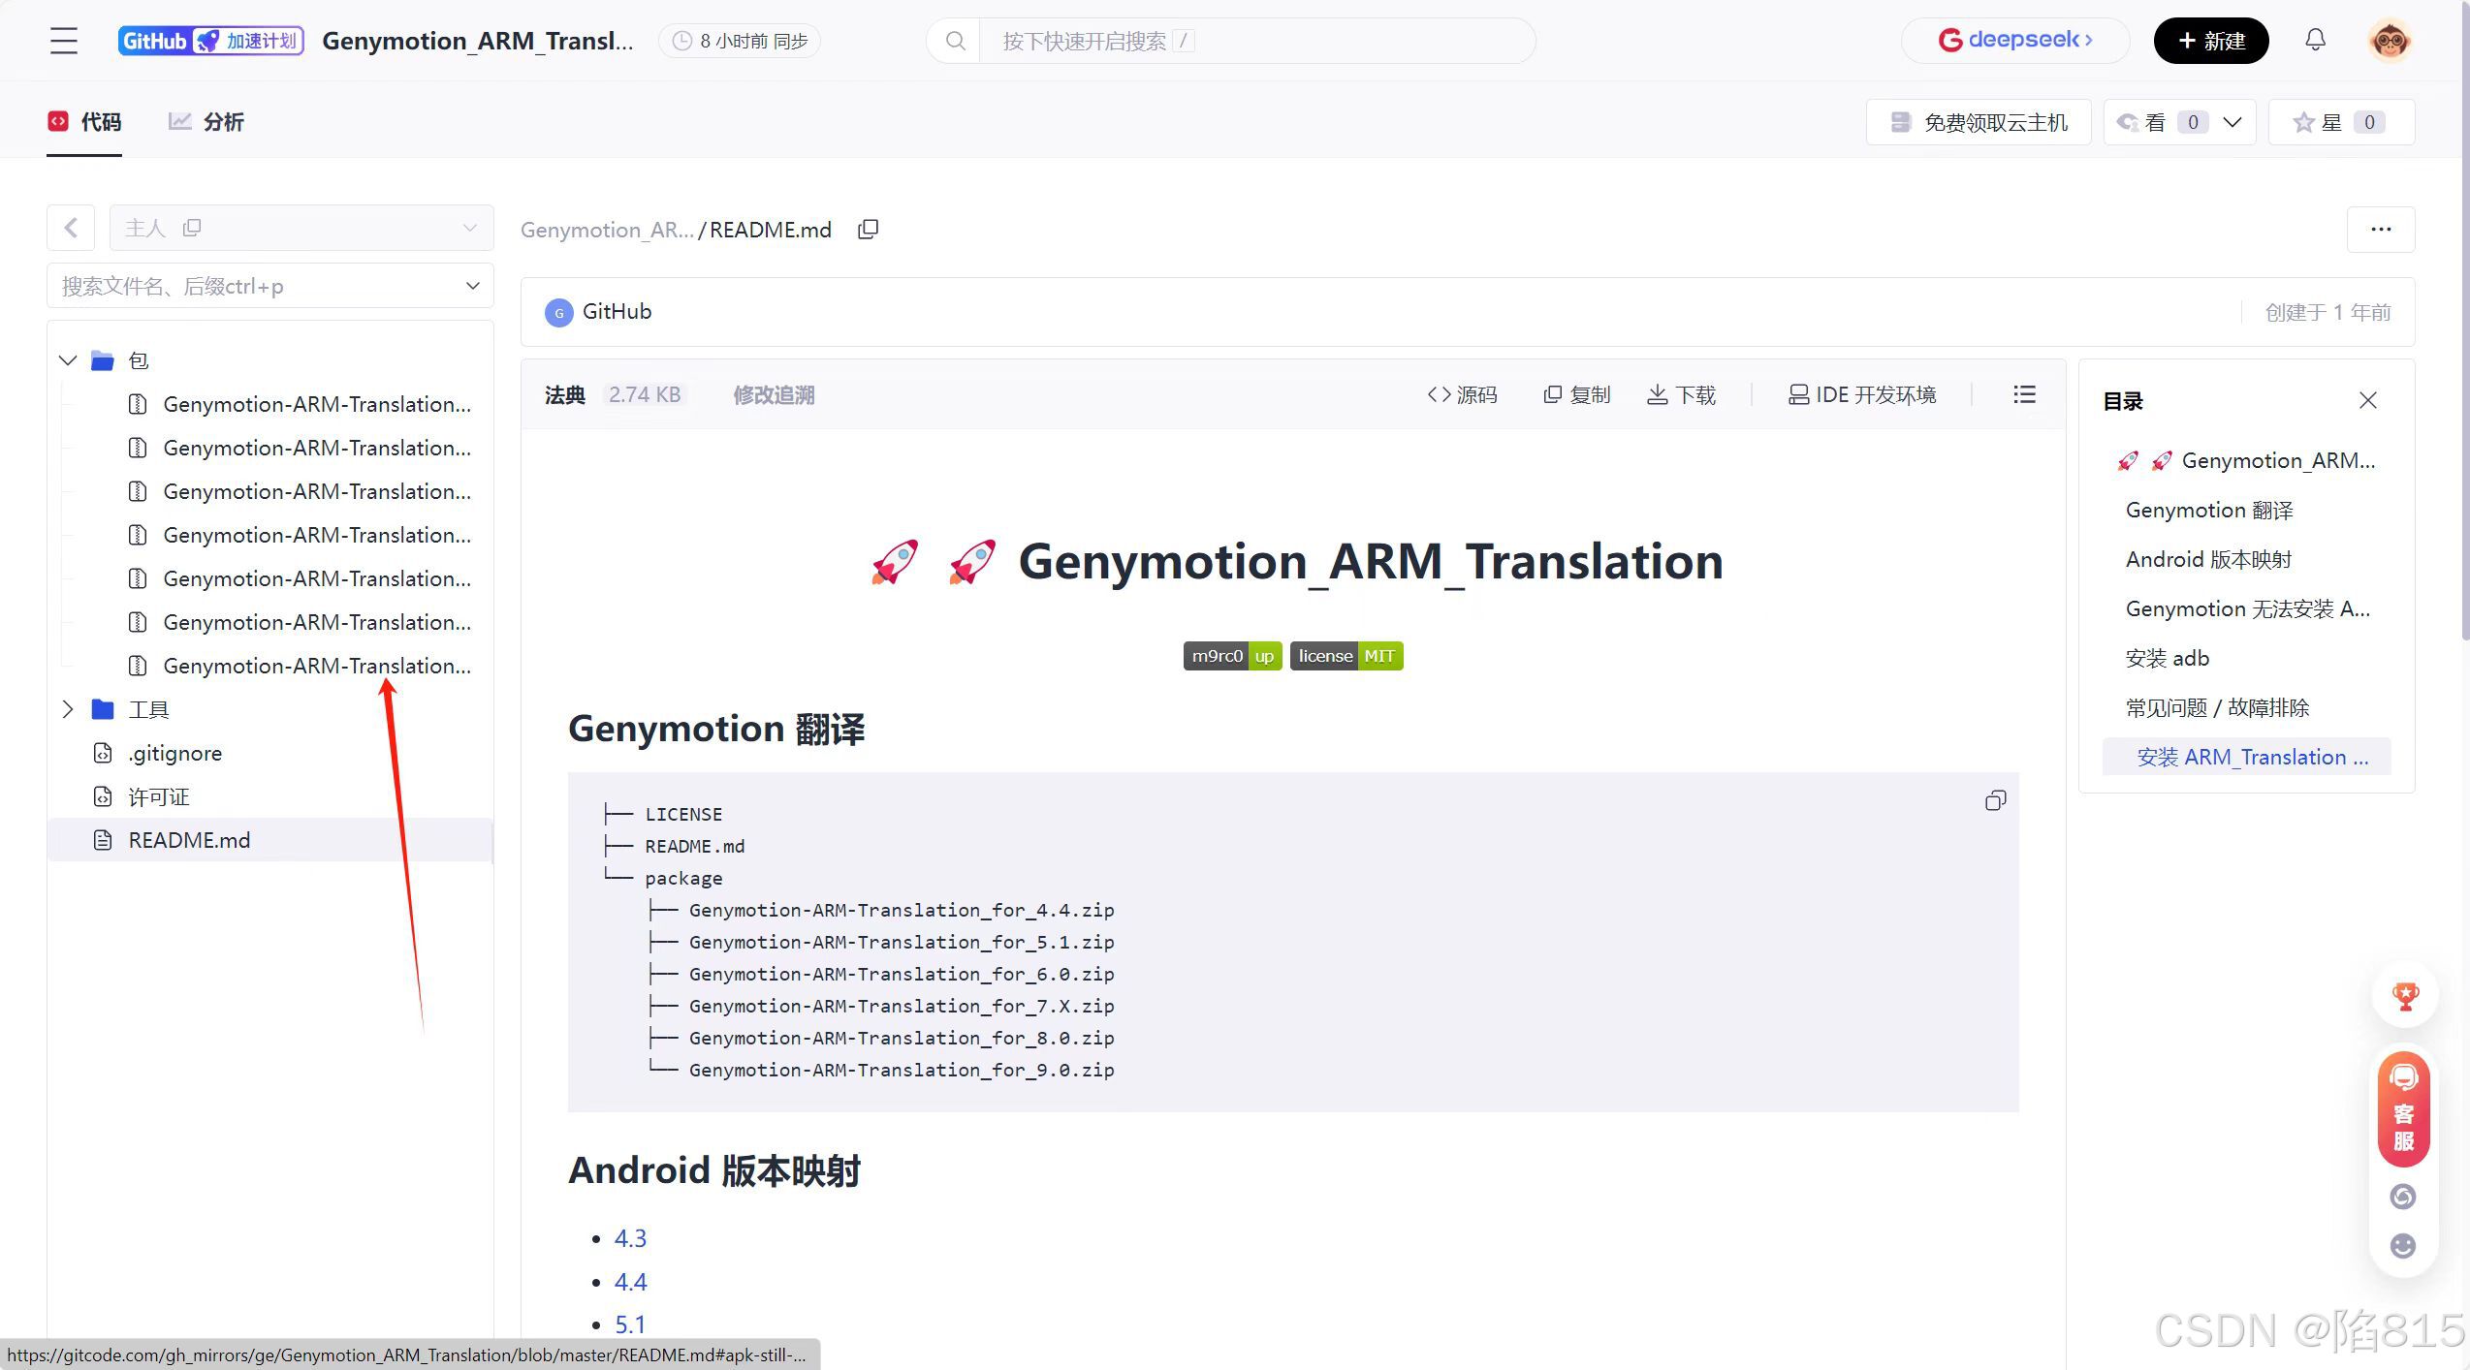Click the outline list icon beside IDE button

(2024, 394)
